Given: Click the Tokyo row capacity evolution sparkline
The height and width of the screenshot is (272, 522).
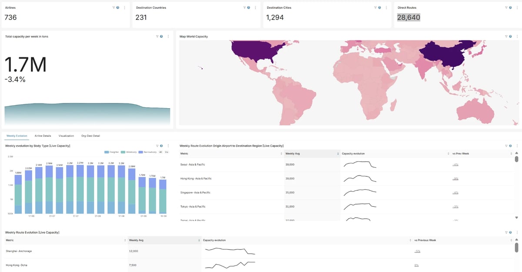Looking at the screenshot, I should coord(360,206).
